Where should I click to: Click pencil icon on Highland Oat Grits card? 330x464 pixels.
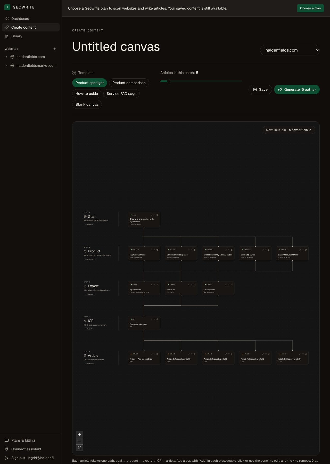point(152,250)
